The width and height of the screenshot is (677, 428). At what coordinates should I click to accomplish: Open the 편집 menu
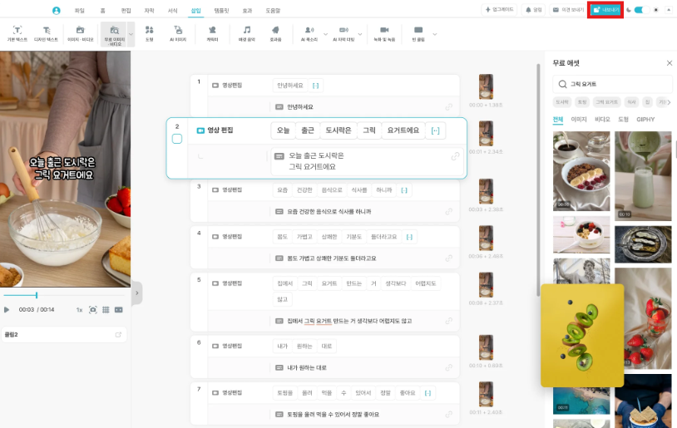tap(126, 10)
